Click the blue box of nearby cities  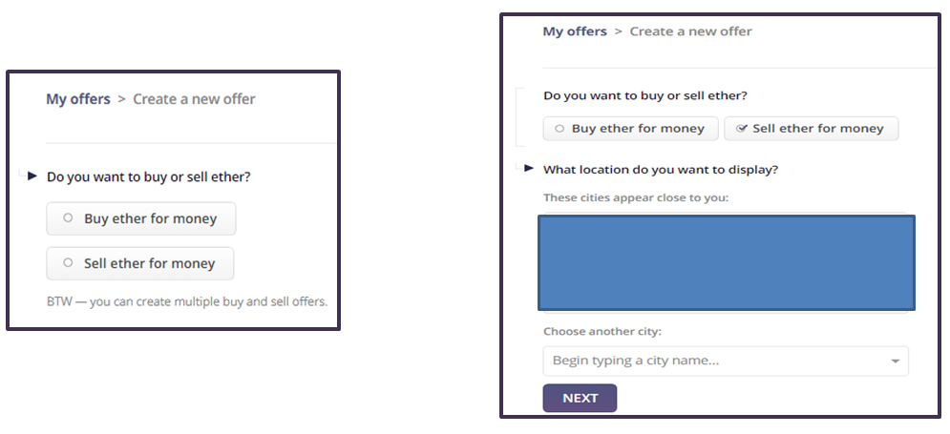(x=726, y=262)
